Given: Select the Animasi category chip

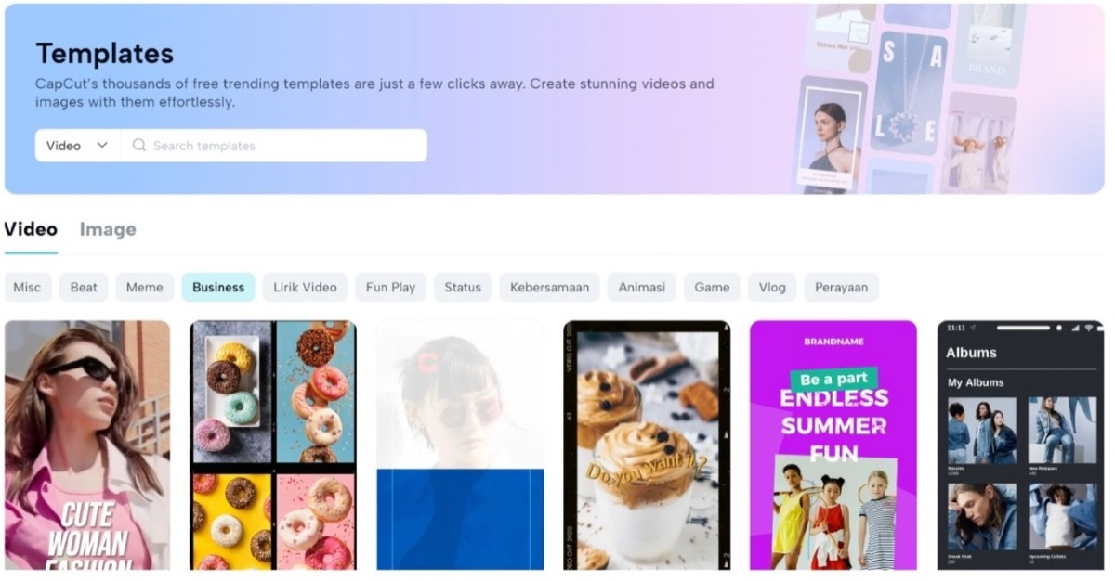Looking at the screenshot, I should click(642, 287).
